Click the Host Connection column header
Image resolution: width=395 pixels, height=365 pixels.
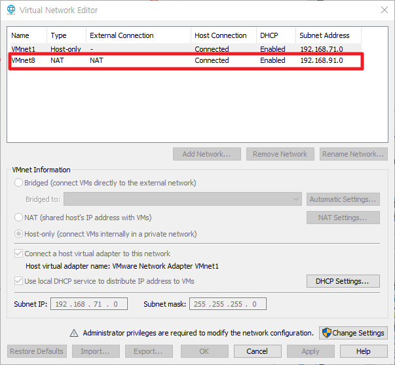[x=223, y=35]
